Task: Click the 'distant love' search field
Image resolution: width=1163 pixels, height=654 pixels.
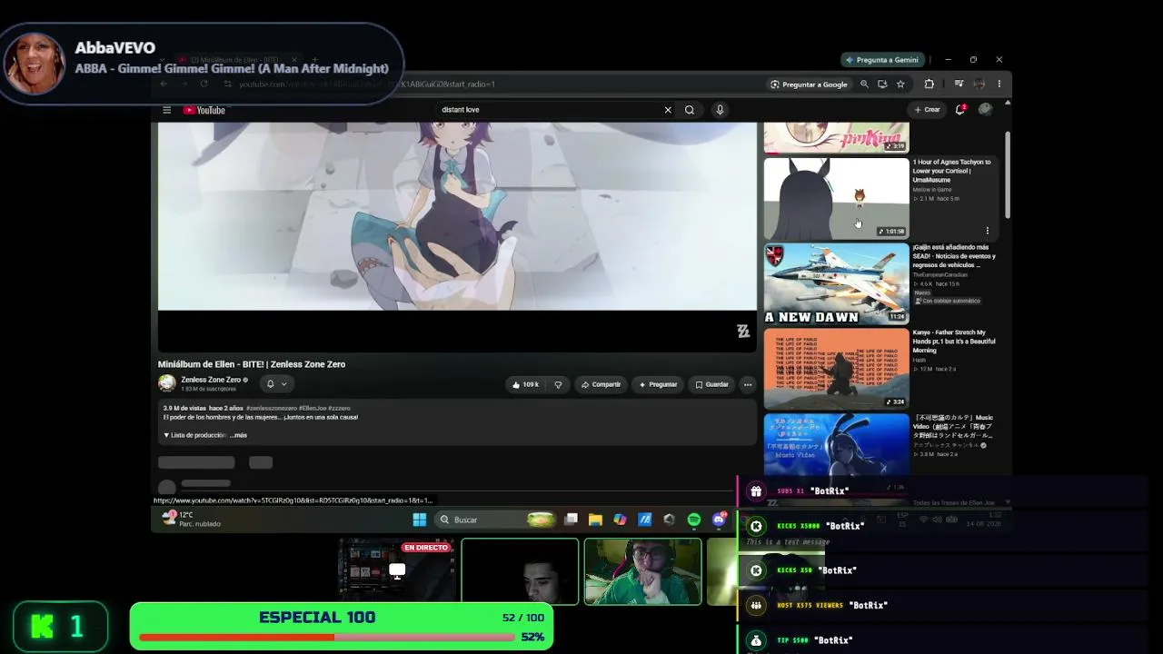Action: [549, 110]
